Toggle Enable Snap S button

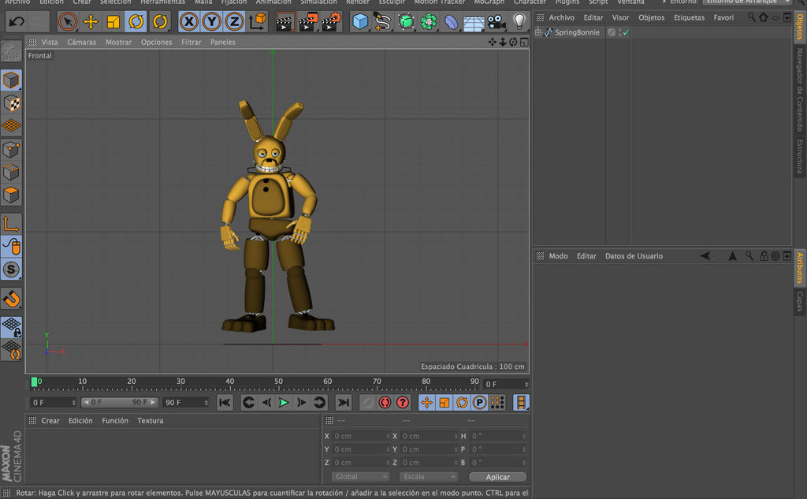11,270
